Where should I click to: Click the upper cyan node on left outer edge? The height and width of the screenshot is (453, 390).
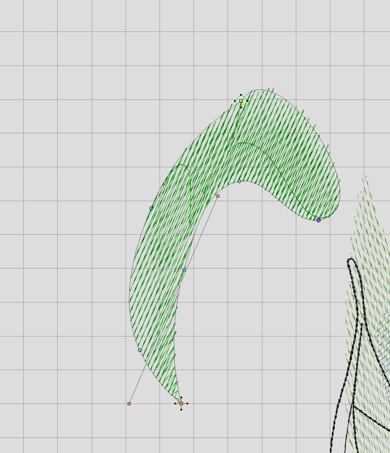pyautogui.click(x=151, y=208)
